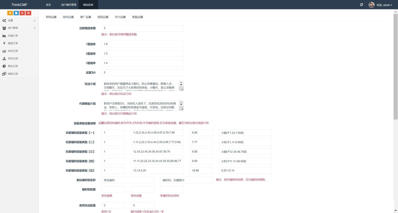Open 发包记录 via its upload icon
Viewport: 398px width, 213px height.
click(4, 58)
